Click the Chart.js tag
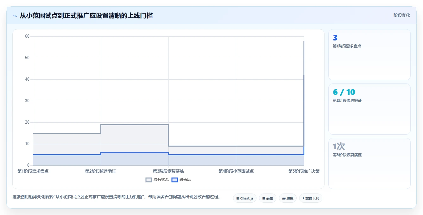Image resolution: width=423 pixels, height=215 pixels. 245,198
